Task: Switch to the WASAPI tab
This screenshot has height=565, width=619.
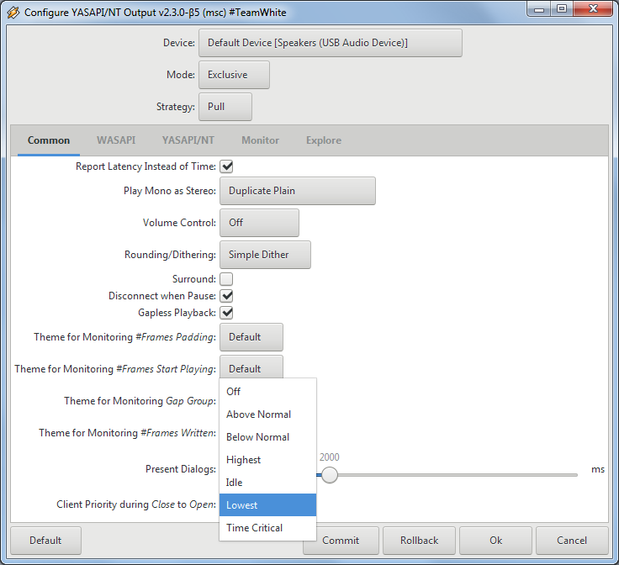Action: [x=115, y=140]
